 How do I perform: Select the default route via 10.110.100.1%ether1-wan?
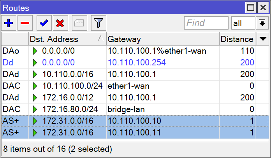(156, 51)
